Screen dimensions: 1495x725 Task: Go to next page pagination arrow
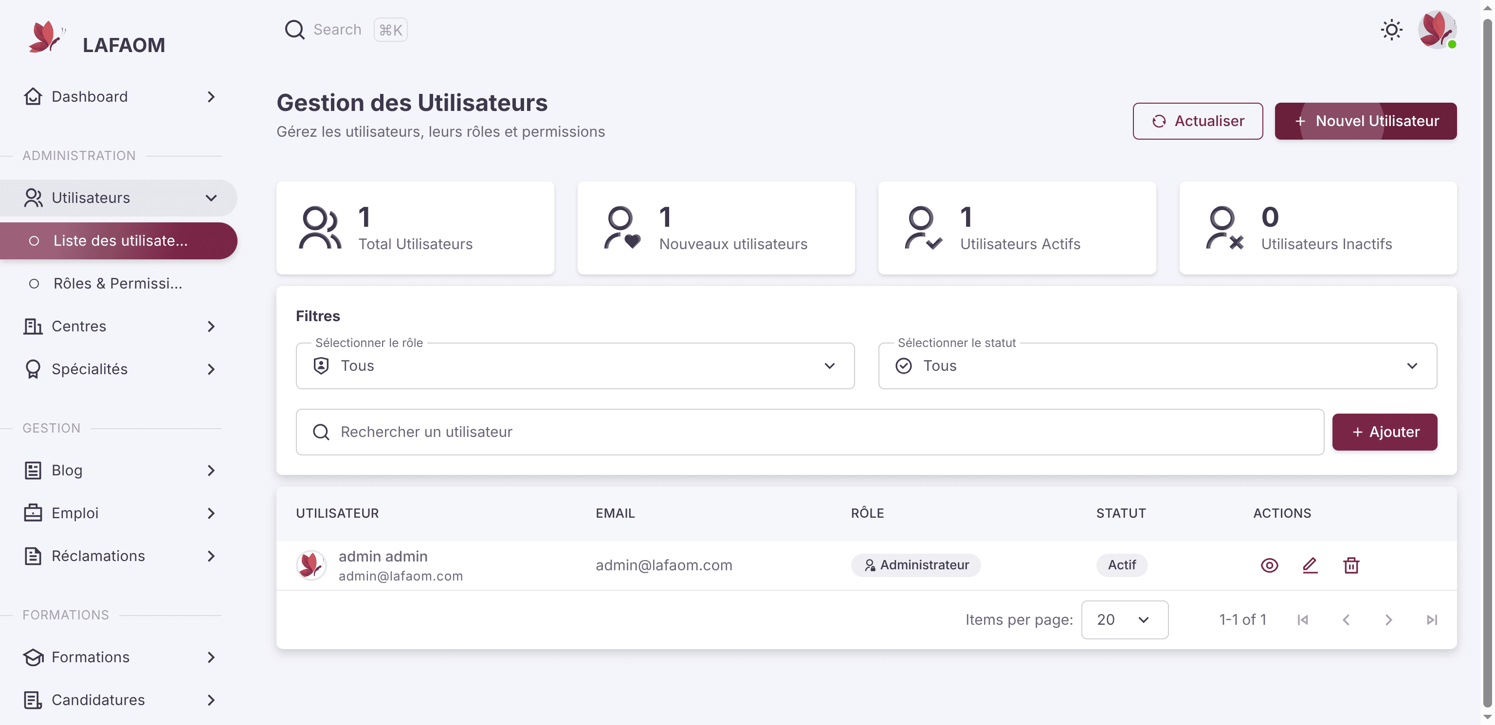pos(1389,620)
